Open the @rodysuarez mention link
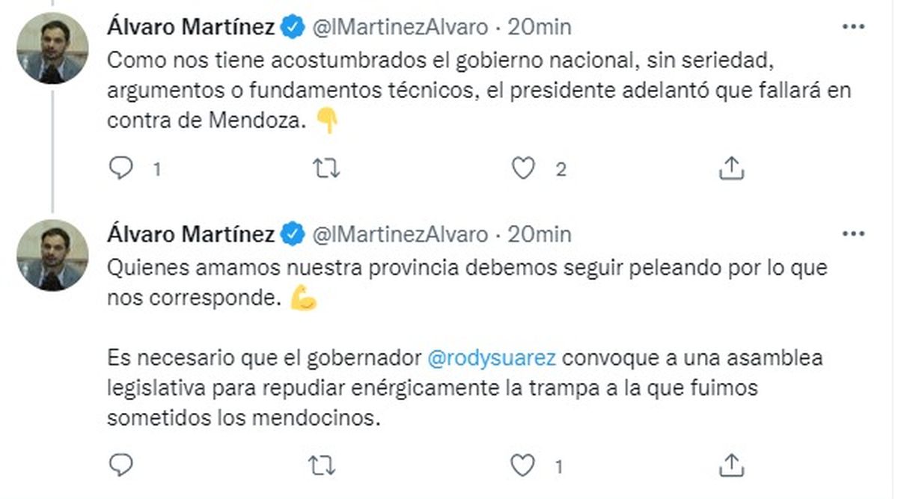The width and height of the screenshot is (898, 499). 491,358
